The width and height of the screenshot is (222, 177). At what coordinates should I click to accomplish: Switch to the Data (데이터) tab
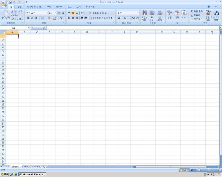(59, 7)
